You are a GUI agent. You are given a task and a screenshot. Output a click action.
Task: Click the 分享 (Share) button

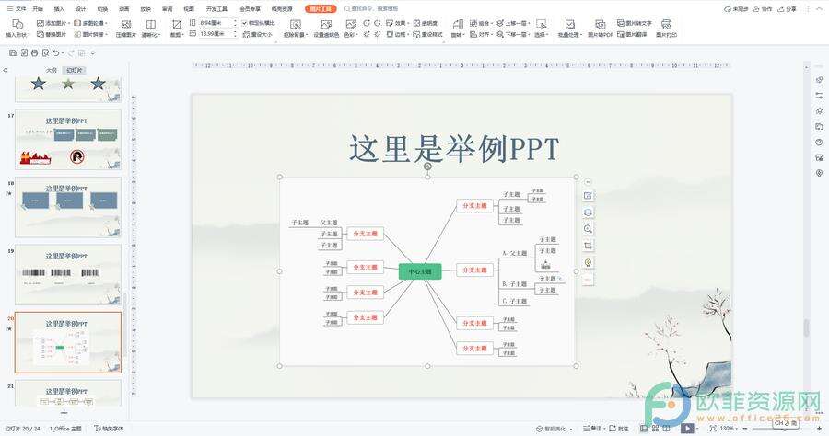tap(788, 9)
